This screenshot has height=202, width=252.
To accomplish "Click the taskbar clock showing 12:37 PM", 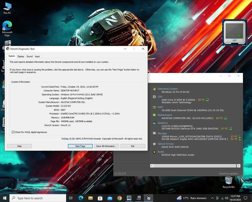I will click(x=235, y=198).
